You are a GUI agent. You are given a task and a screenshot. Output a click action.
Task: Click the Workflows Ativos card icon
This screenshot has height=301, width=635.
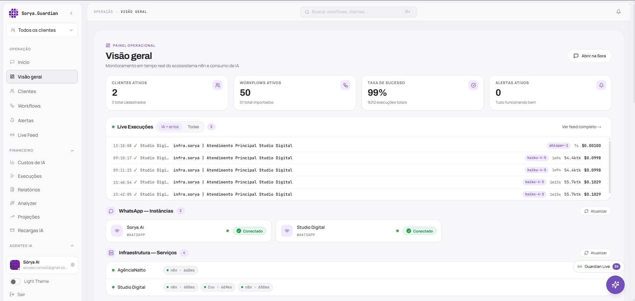point(345,85)
